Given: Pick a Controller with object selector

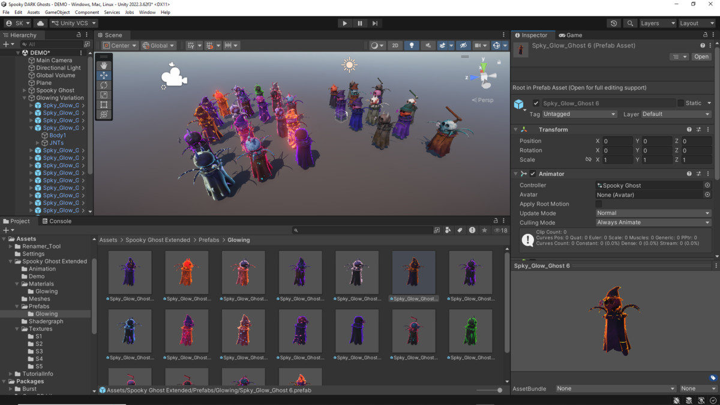Looking at the screenshot, I should tap(707, 185).
